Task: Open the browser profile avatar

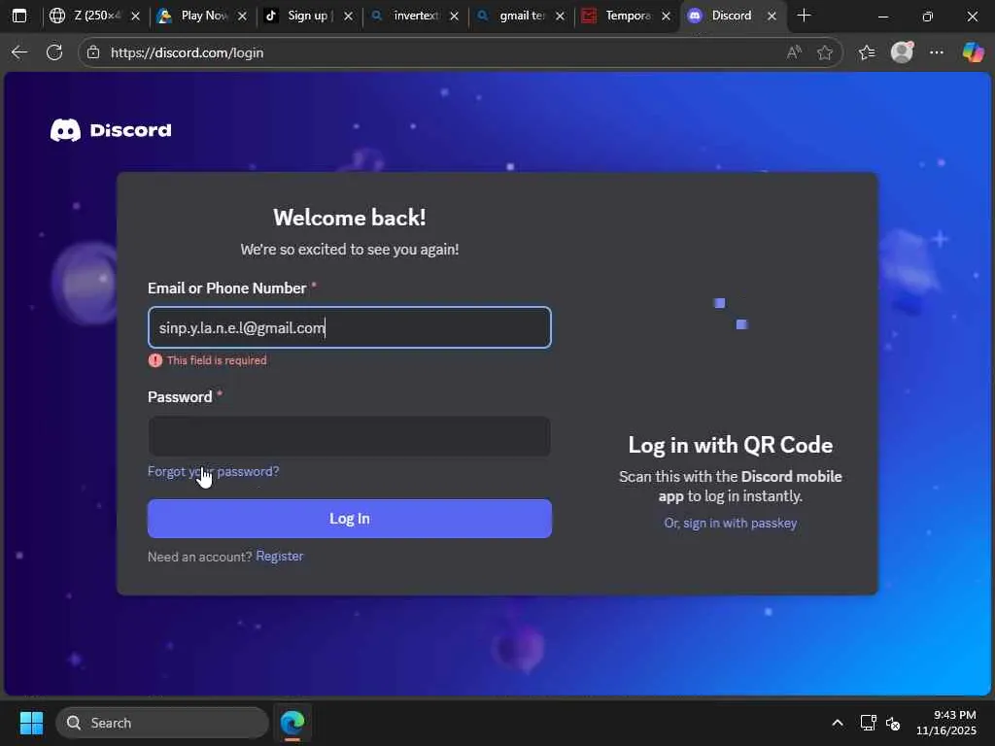Action: (902, 52)
